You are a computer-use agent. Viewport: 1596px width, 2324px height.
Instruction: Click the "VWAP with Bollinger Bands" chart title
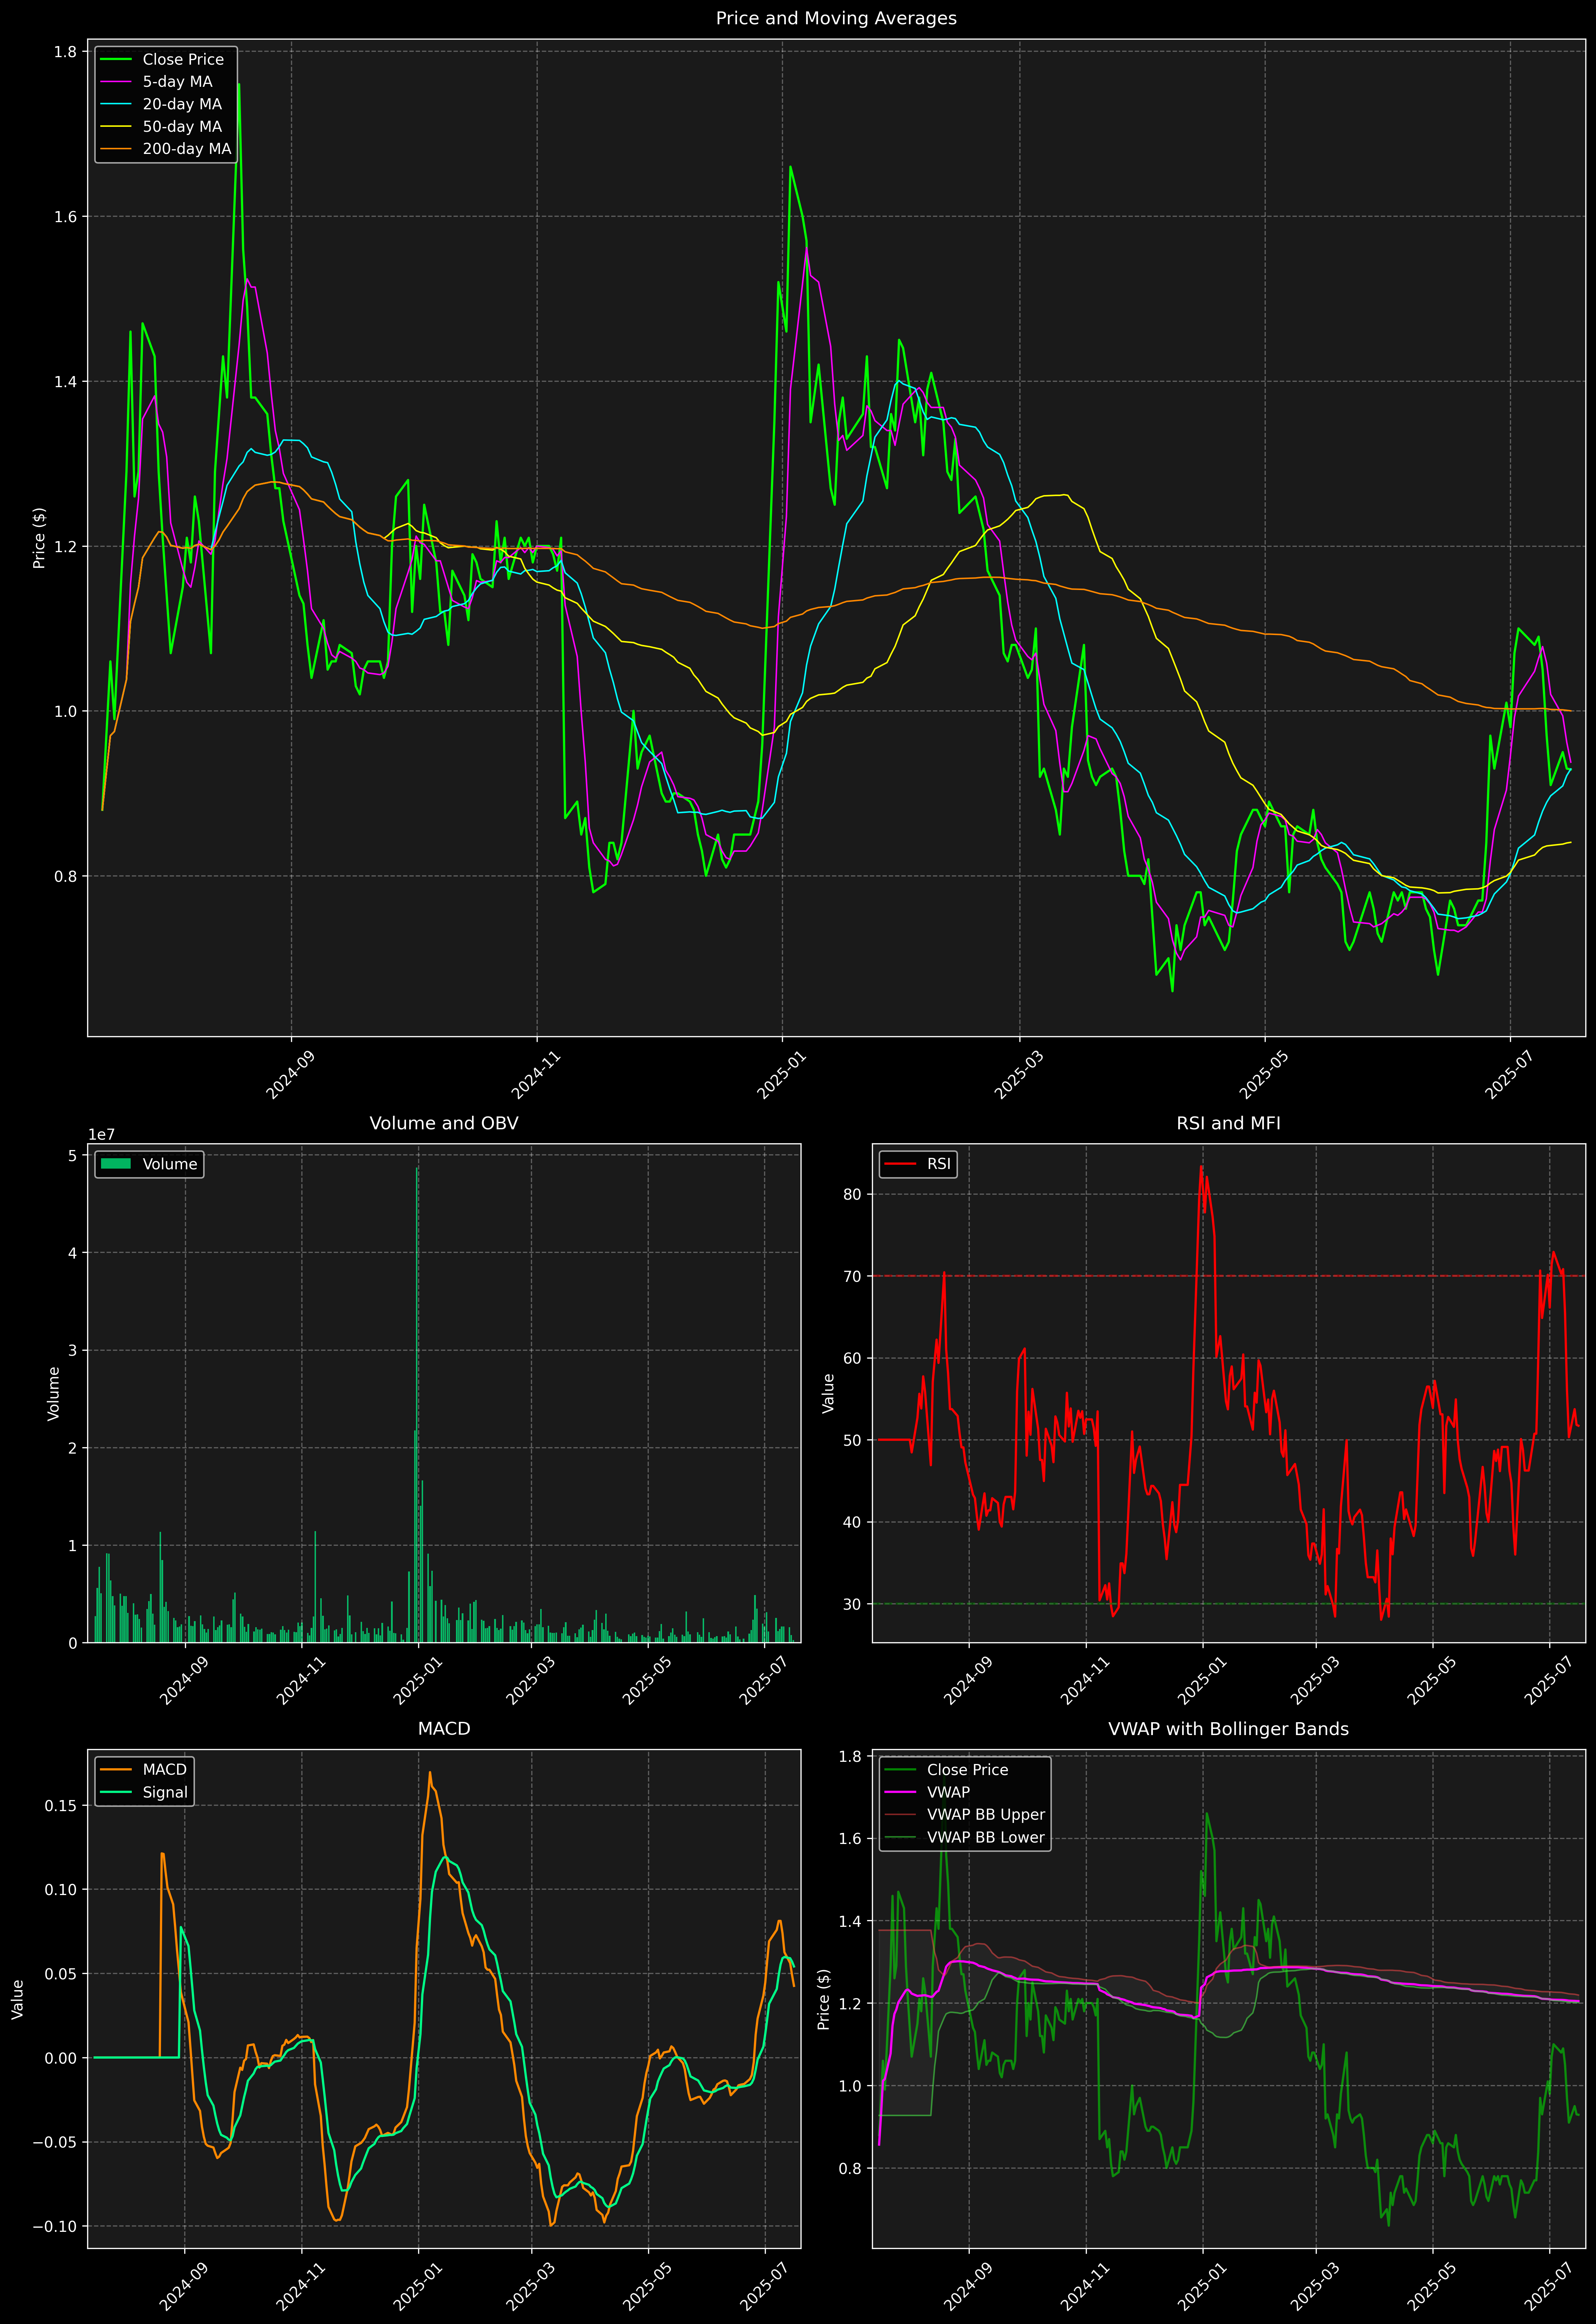pyautogui.click(x=1228, y=1729)
